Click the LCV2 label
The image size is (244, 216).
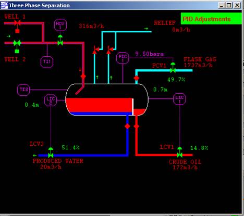click(36, 144)
